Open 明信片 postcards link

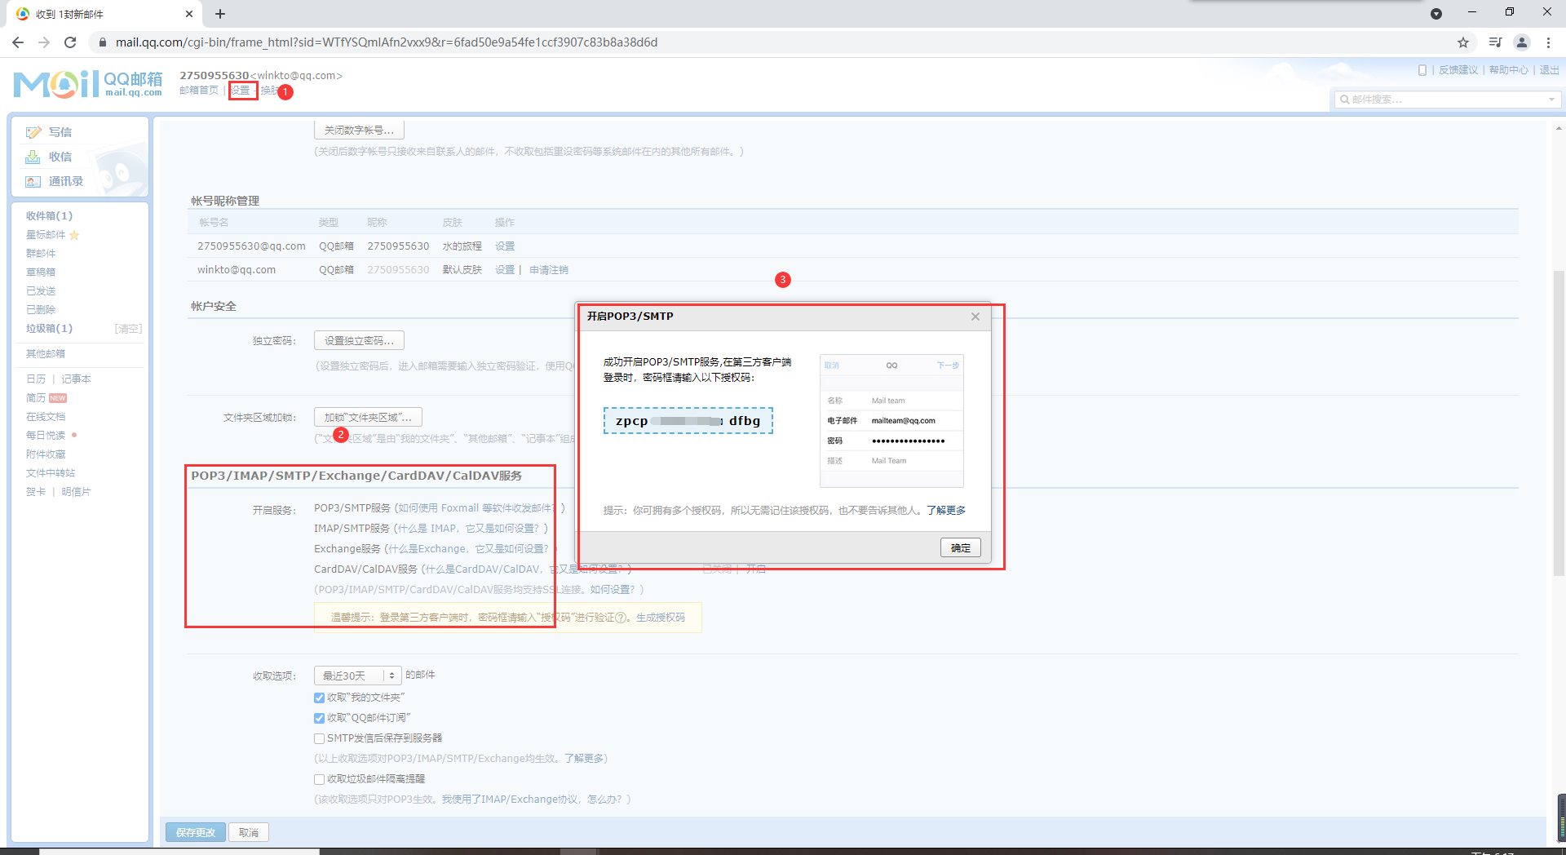[76, 492]
